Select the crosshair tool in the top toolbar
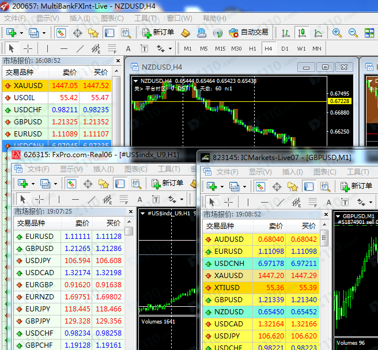 (28, 49)
